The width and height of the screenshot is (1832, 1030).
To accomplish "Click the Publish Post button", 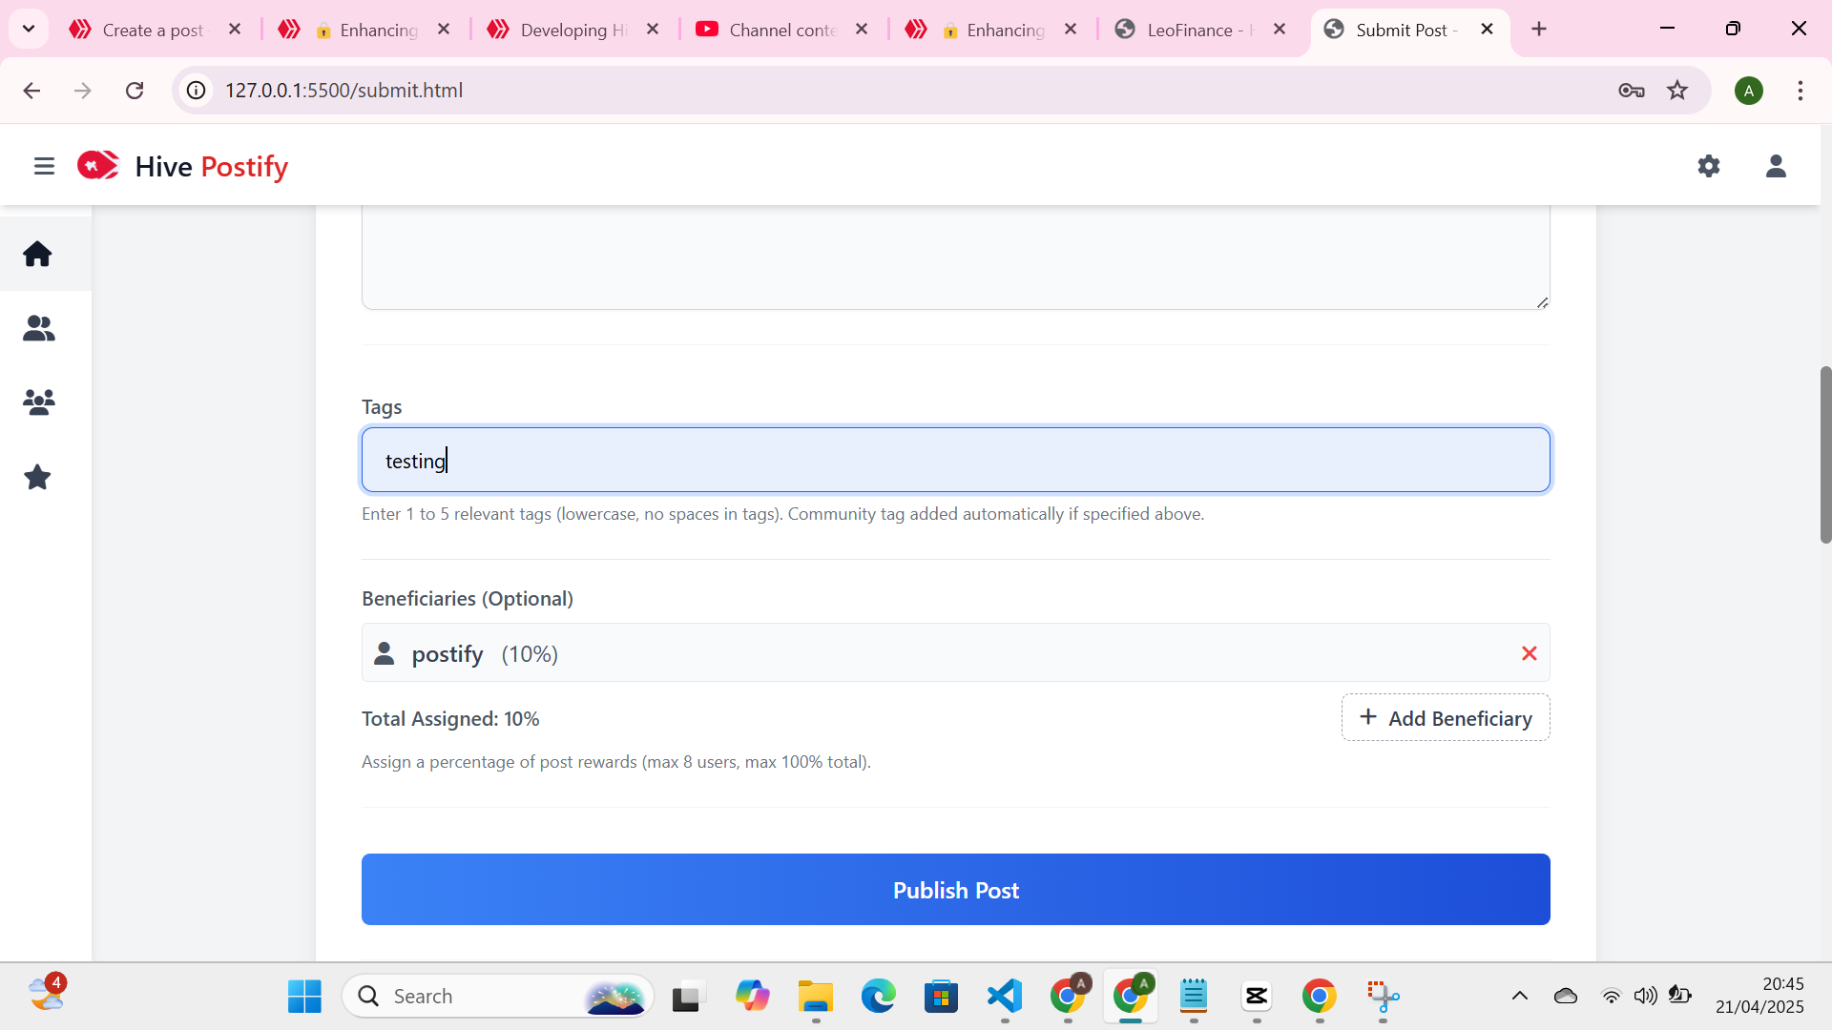I will (x=955, y=889).
